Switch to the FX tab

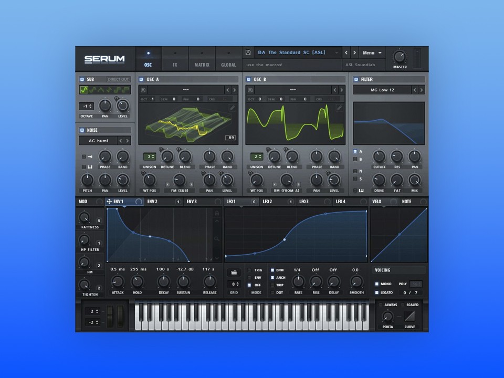pos(175,59)
